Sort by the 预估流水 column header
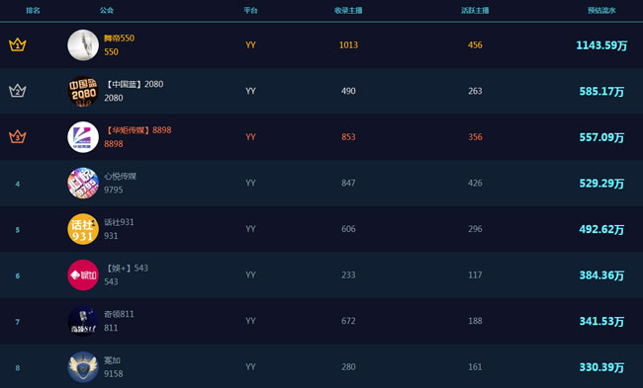The width and height of the screenshot is (643, 388). [x=601, y=10]
